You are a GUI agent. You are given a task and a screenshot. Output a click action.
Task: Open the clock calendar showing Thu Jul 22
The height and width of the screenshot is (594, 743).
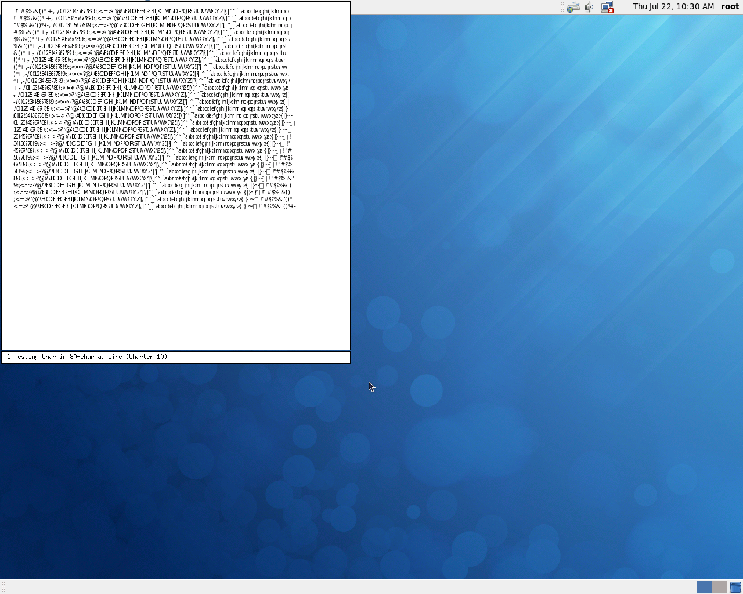point(673,6)
